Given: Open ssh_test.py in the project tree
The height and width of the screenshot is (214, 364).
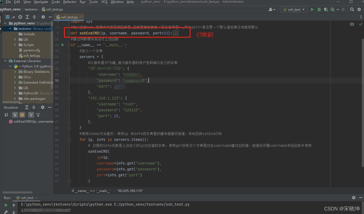Looking at the screenshot, I should [x=30, y=55].
